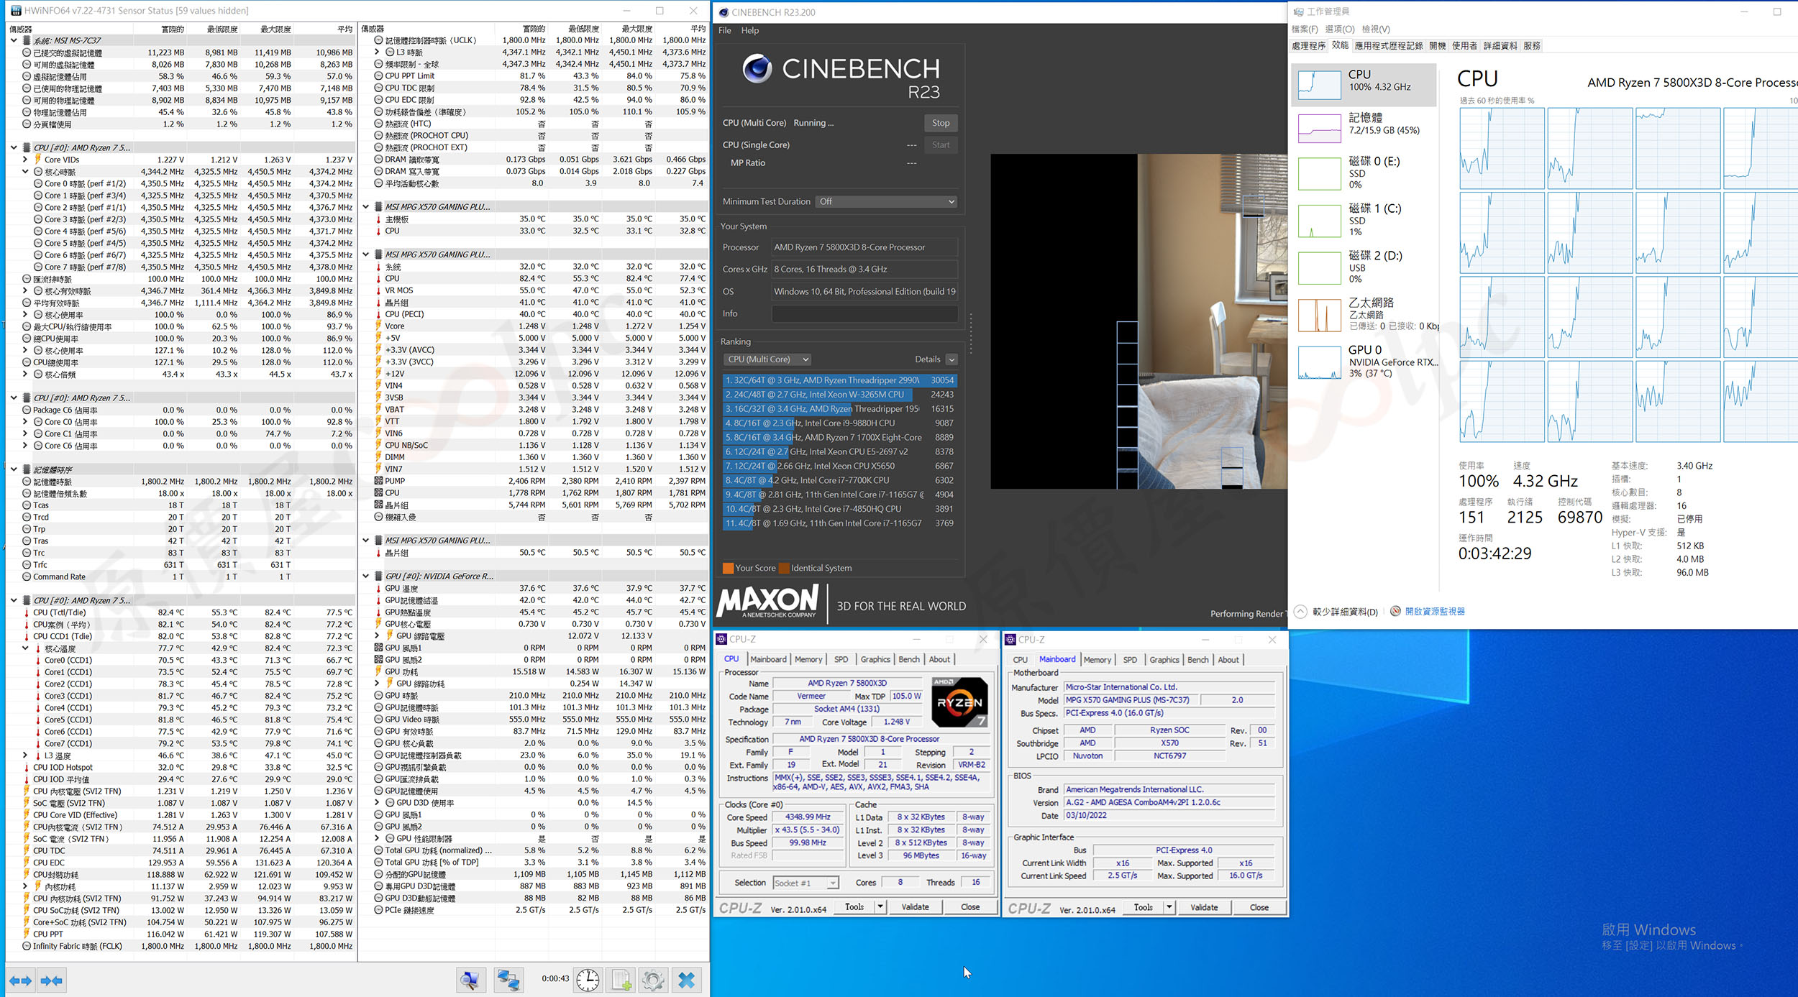The height and width of the screenshot is (997, 1798).
Task: Click 較少詳細資料(D) in Task Manager
Action: 1345,612
